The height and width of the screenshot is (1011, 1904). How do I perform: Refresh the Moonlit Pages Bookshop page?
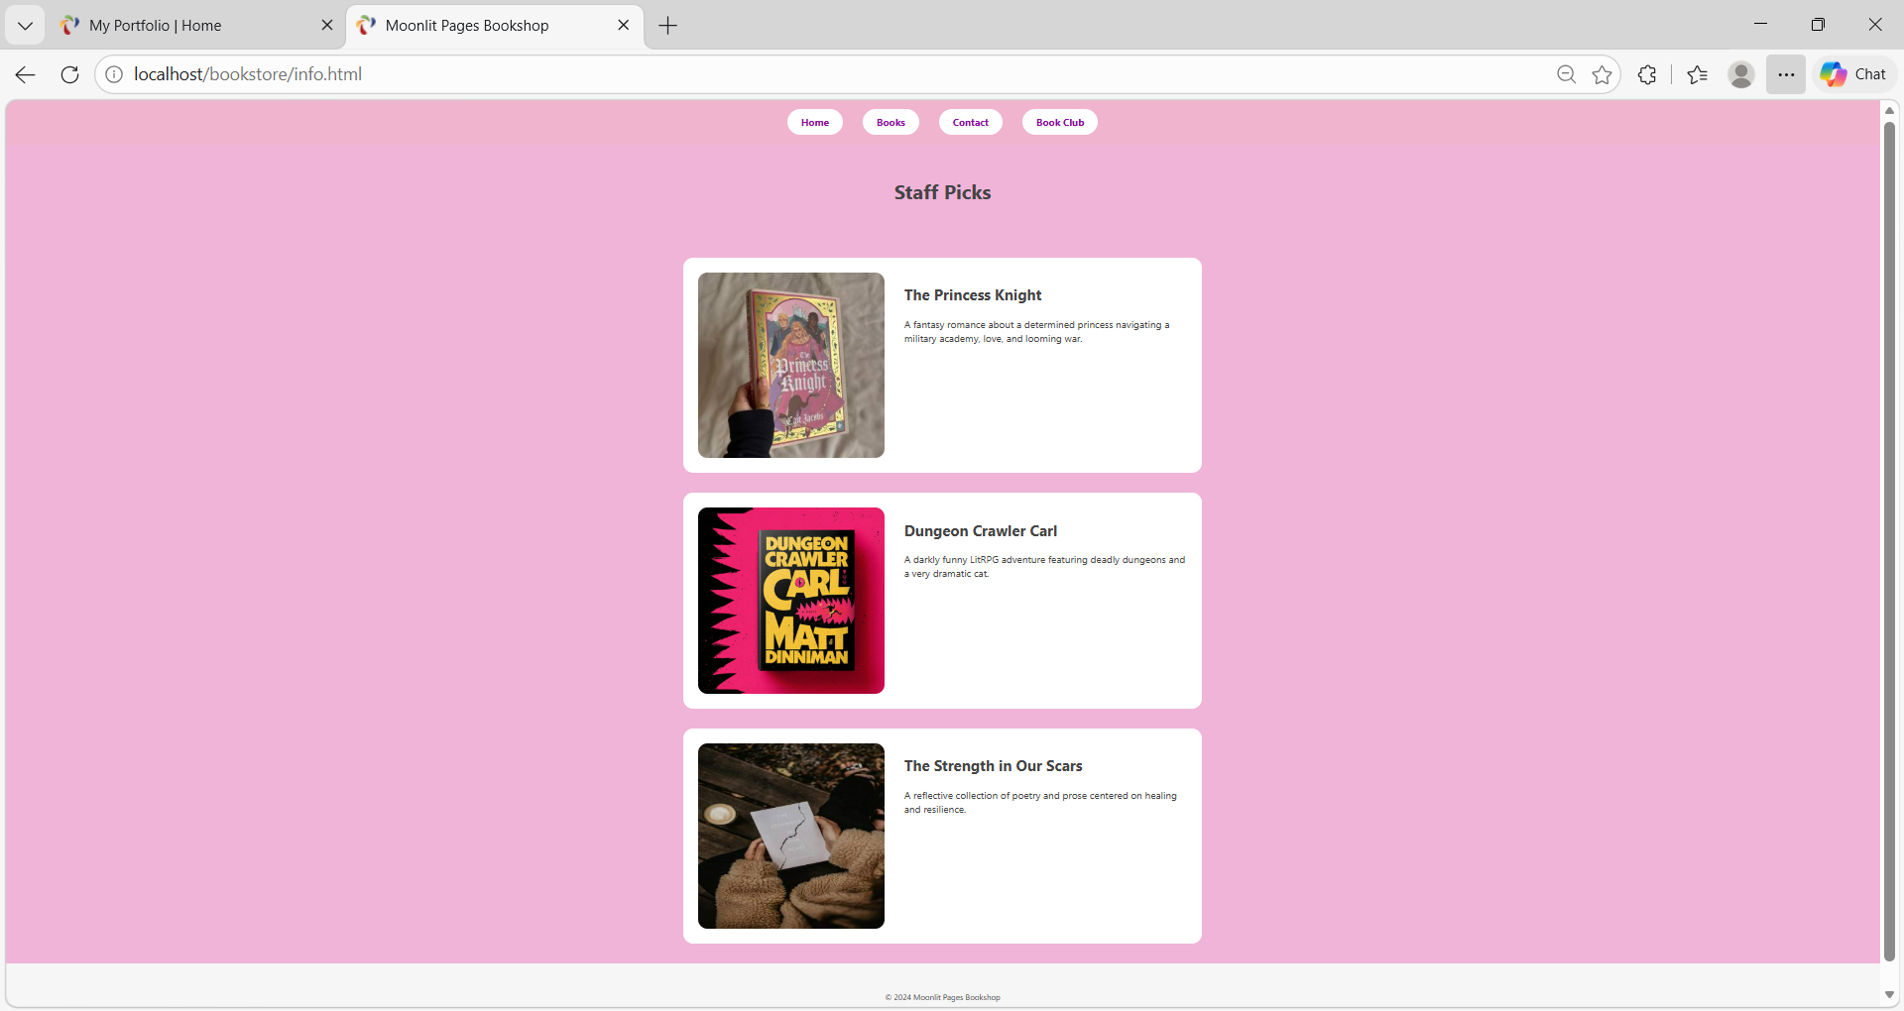tap(68, 74)
